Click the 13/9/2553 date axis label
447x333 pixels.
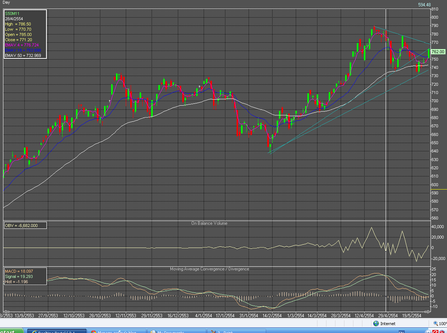(x=24, y=316)
